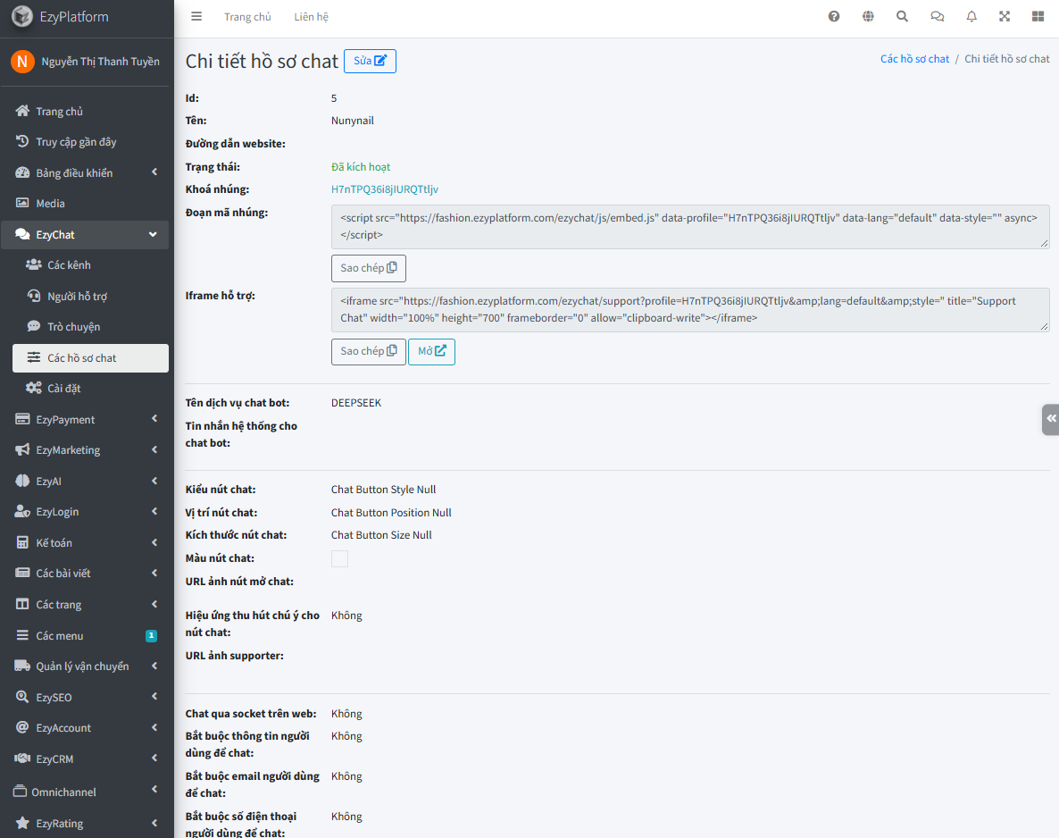Image resolution: width=1059 pixels, height=838 pixels.
Task: Click the EzyPlatform logo icon
Action: pyautogui.click(x=22, y=16)
